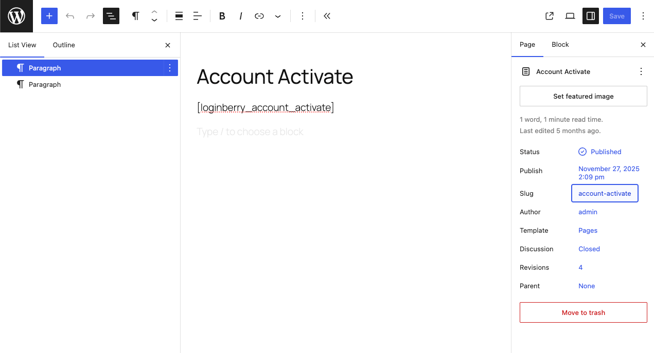The image size is (654, 353).
Task: Open the device preview dropdown
Action: click(570, 16)
